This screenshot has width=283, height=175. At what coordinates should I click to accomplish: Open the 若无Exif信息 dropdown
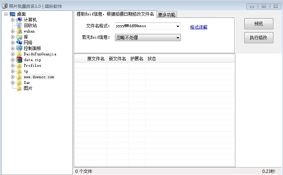pos(178,37)
